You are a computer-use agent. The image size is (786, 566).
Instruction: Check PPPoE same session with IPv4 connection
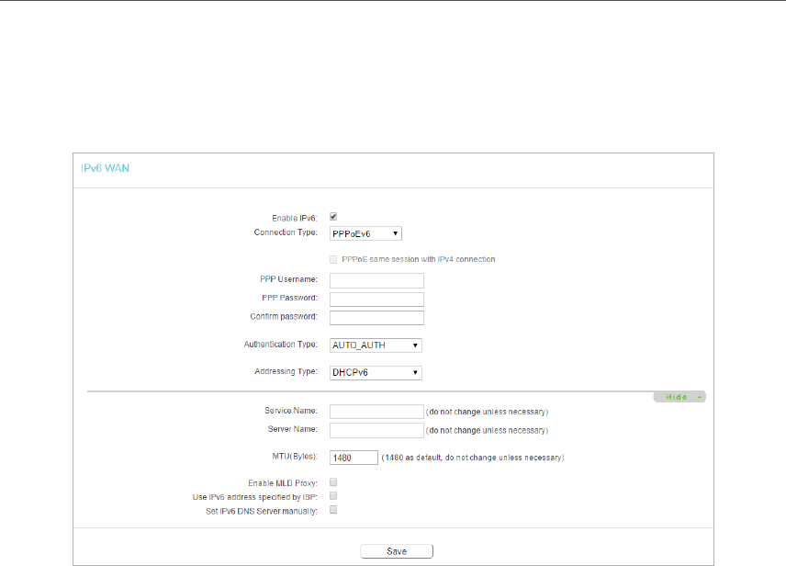click(333, 259)
